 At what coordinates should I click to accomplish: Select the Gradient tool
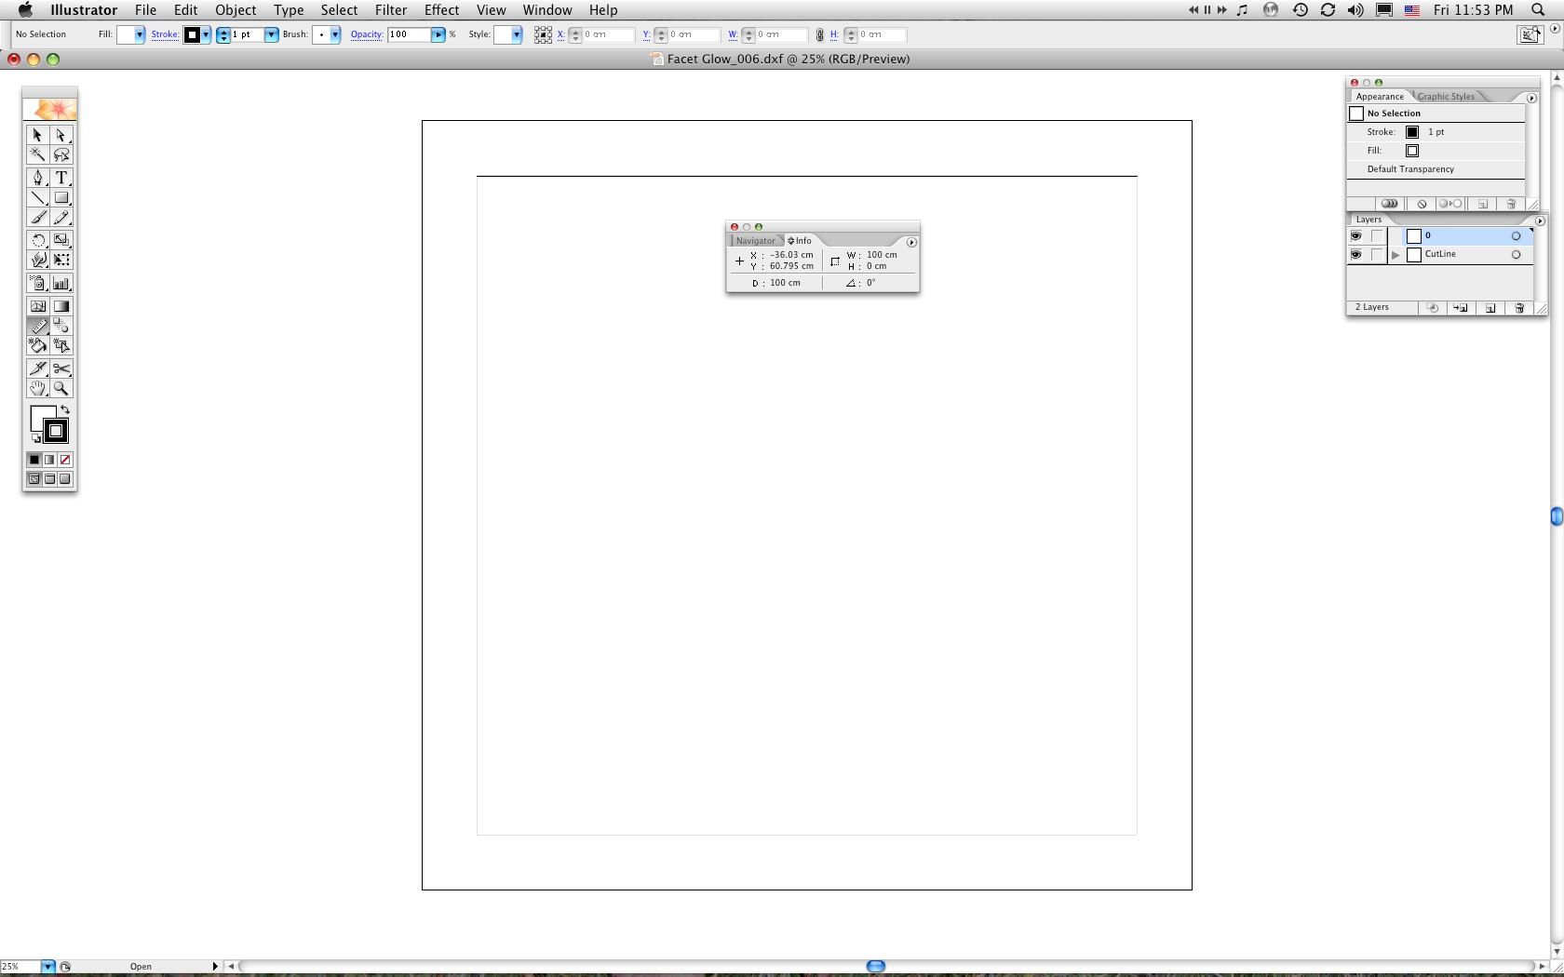(x=61, y=306)
